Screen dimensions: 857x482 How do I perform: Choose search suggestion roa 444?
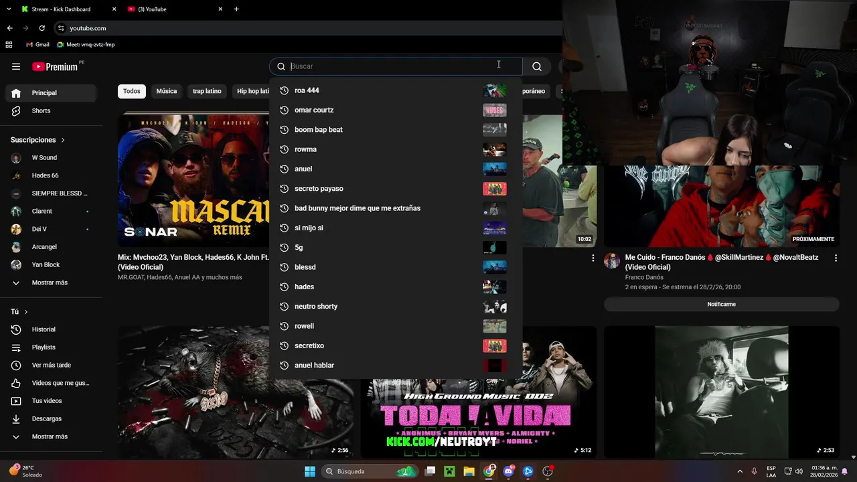(395, 90)
